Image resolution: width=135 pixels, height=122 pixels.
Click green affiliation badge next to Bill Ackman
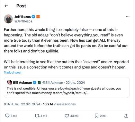[39, 83]
